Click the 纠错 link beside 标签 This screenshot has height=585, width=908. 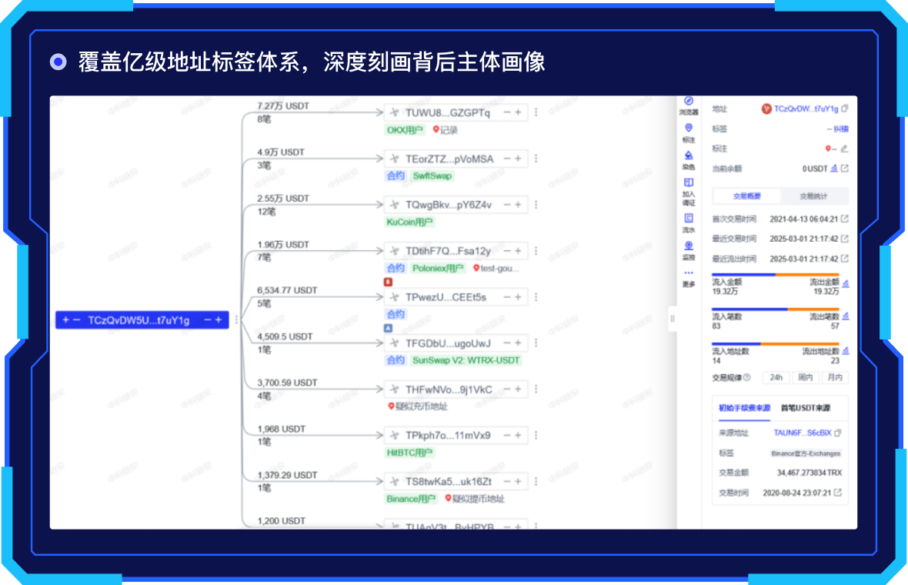[840, 129]
